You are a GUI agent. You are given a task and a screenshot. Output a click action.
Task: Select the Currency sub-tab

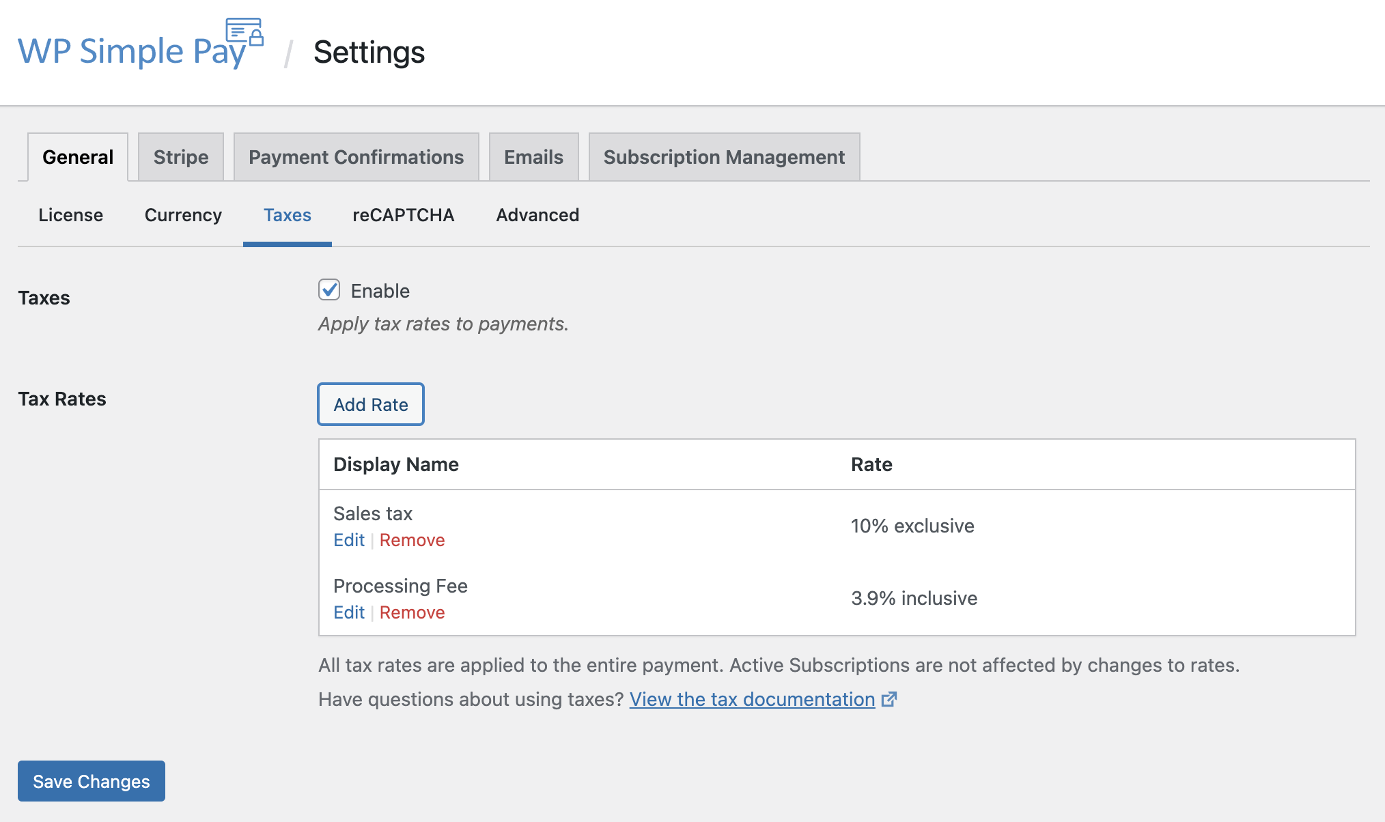pyautogui.click(x=183, y=215)
